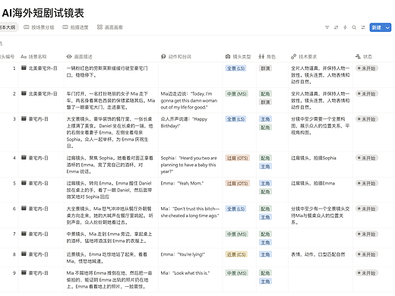Click the clapperboard icon in row 7

pyautogui.click(x=24, y=234)
